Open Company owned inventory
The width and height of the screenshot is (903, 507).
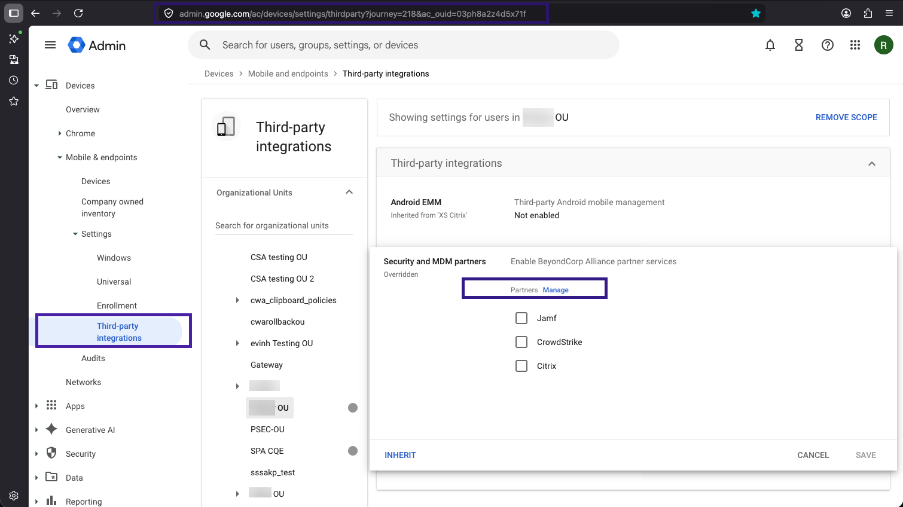[112, 207]
